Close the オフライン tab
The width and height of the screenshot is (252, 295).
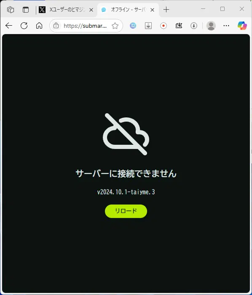153,10
